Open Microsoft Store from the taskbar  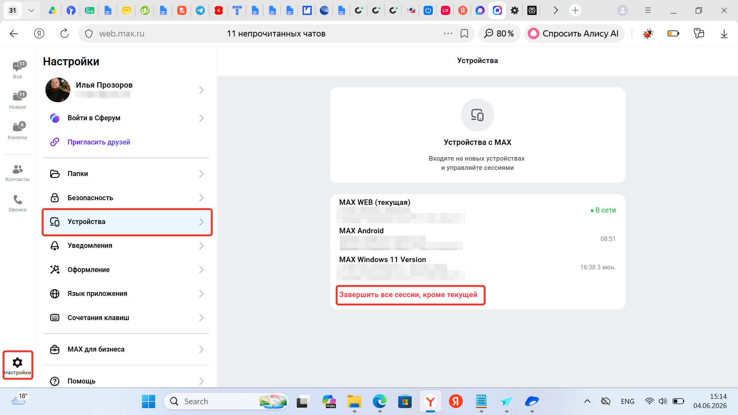pyautogui.click(x=405, y=401)
